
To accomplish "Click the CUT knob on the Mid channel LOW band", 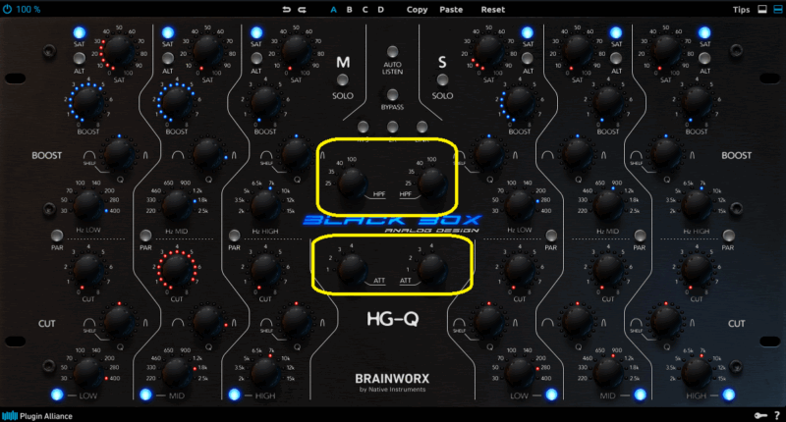I will tap(88, 270).
